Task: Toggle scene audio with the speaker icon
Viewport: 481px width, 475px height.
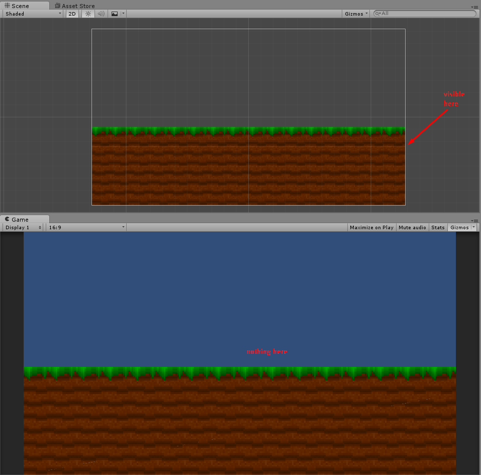Action: [x=101, y=14]
